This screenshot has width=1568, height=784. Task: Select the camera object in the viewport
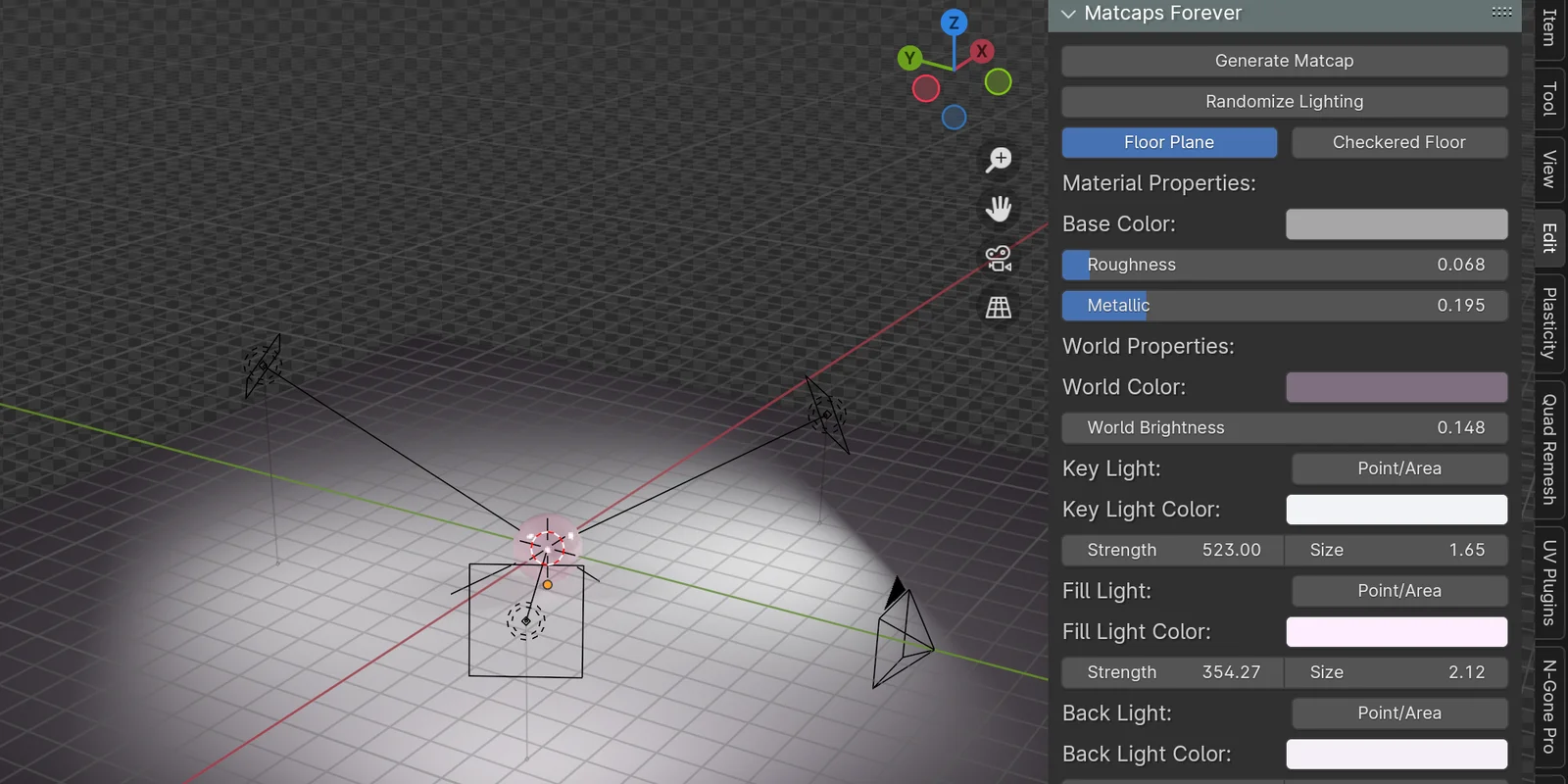click(x=903, y=634)
